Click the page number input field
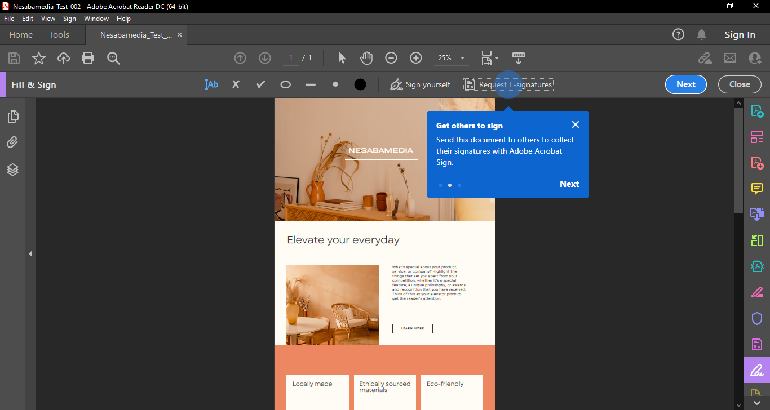 [291, 58]
